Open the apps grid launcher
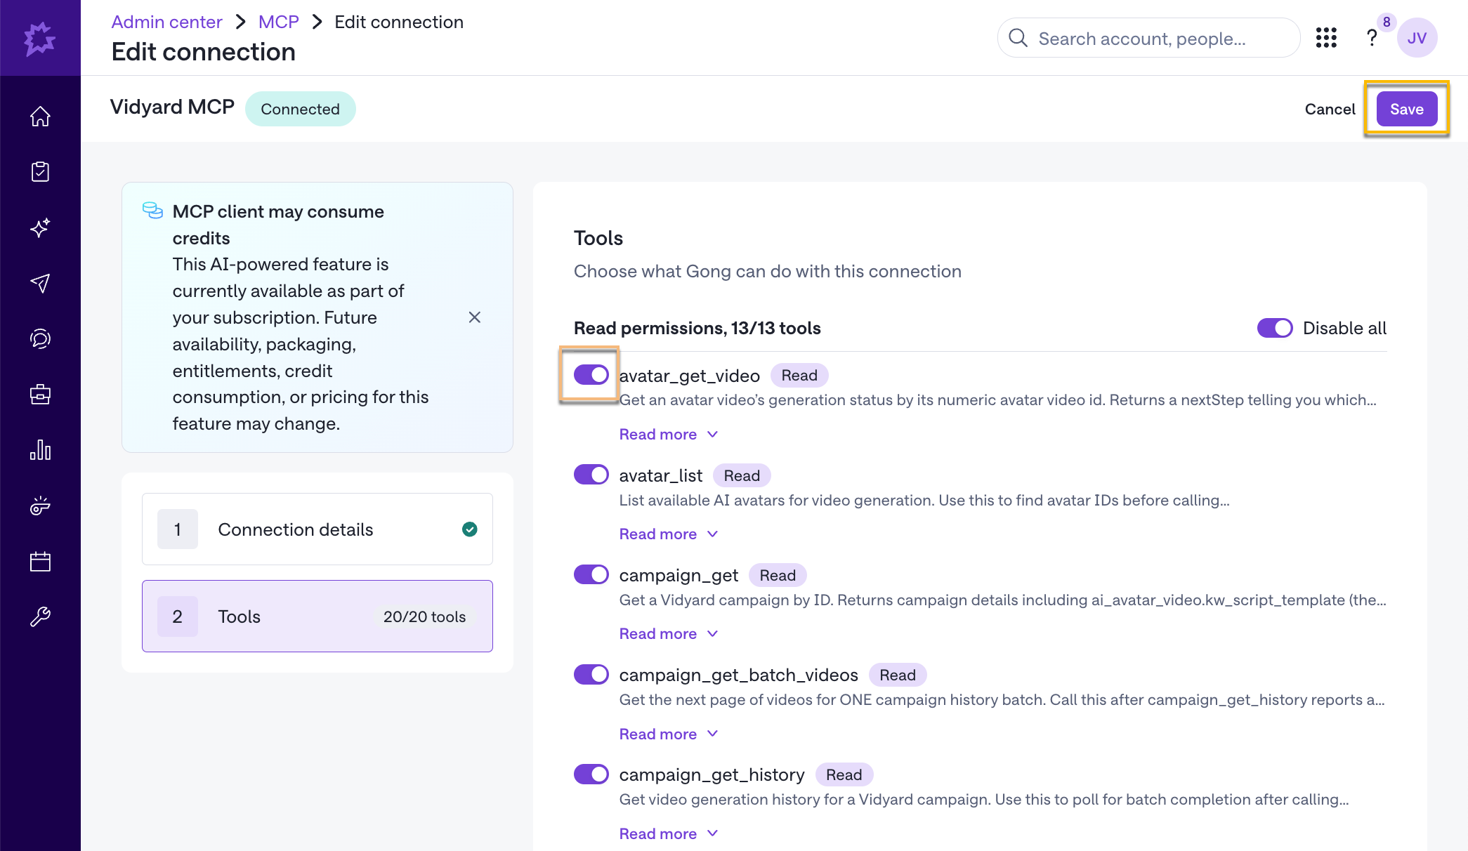This screenshot has width=1468, height=851. pyautogui.click(x=1326, y=38)
